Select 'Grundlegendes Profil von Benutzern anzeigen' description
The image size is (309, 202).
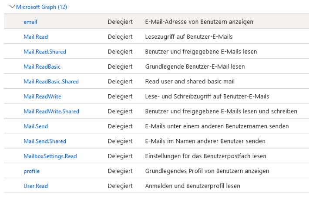click(x=207, y=171)
